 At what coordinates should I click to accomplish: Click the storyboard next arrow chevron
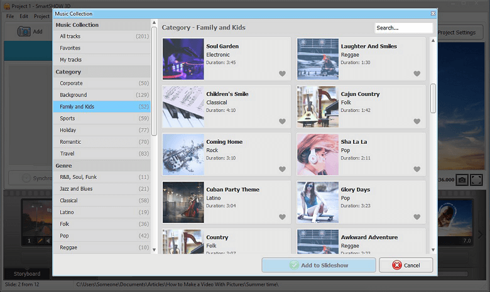pos(481,235)
